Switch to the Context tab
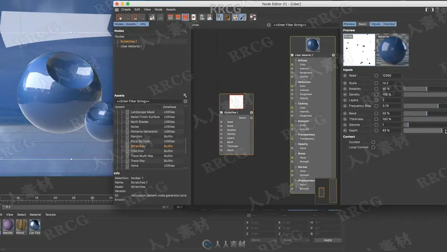This screenshot has width=447, height=252. (390, 24)
